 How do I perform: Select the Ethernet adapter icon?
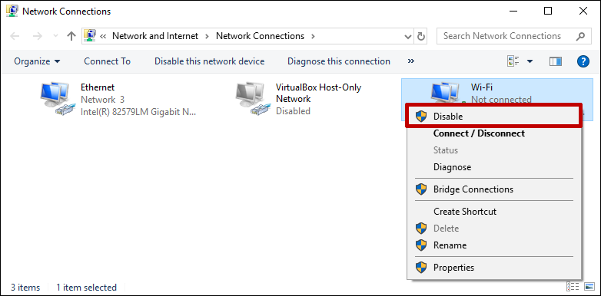(x=56, y=99)
